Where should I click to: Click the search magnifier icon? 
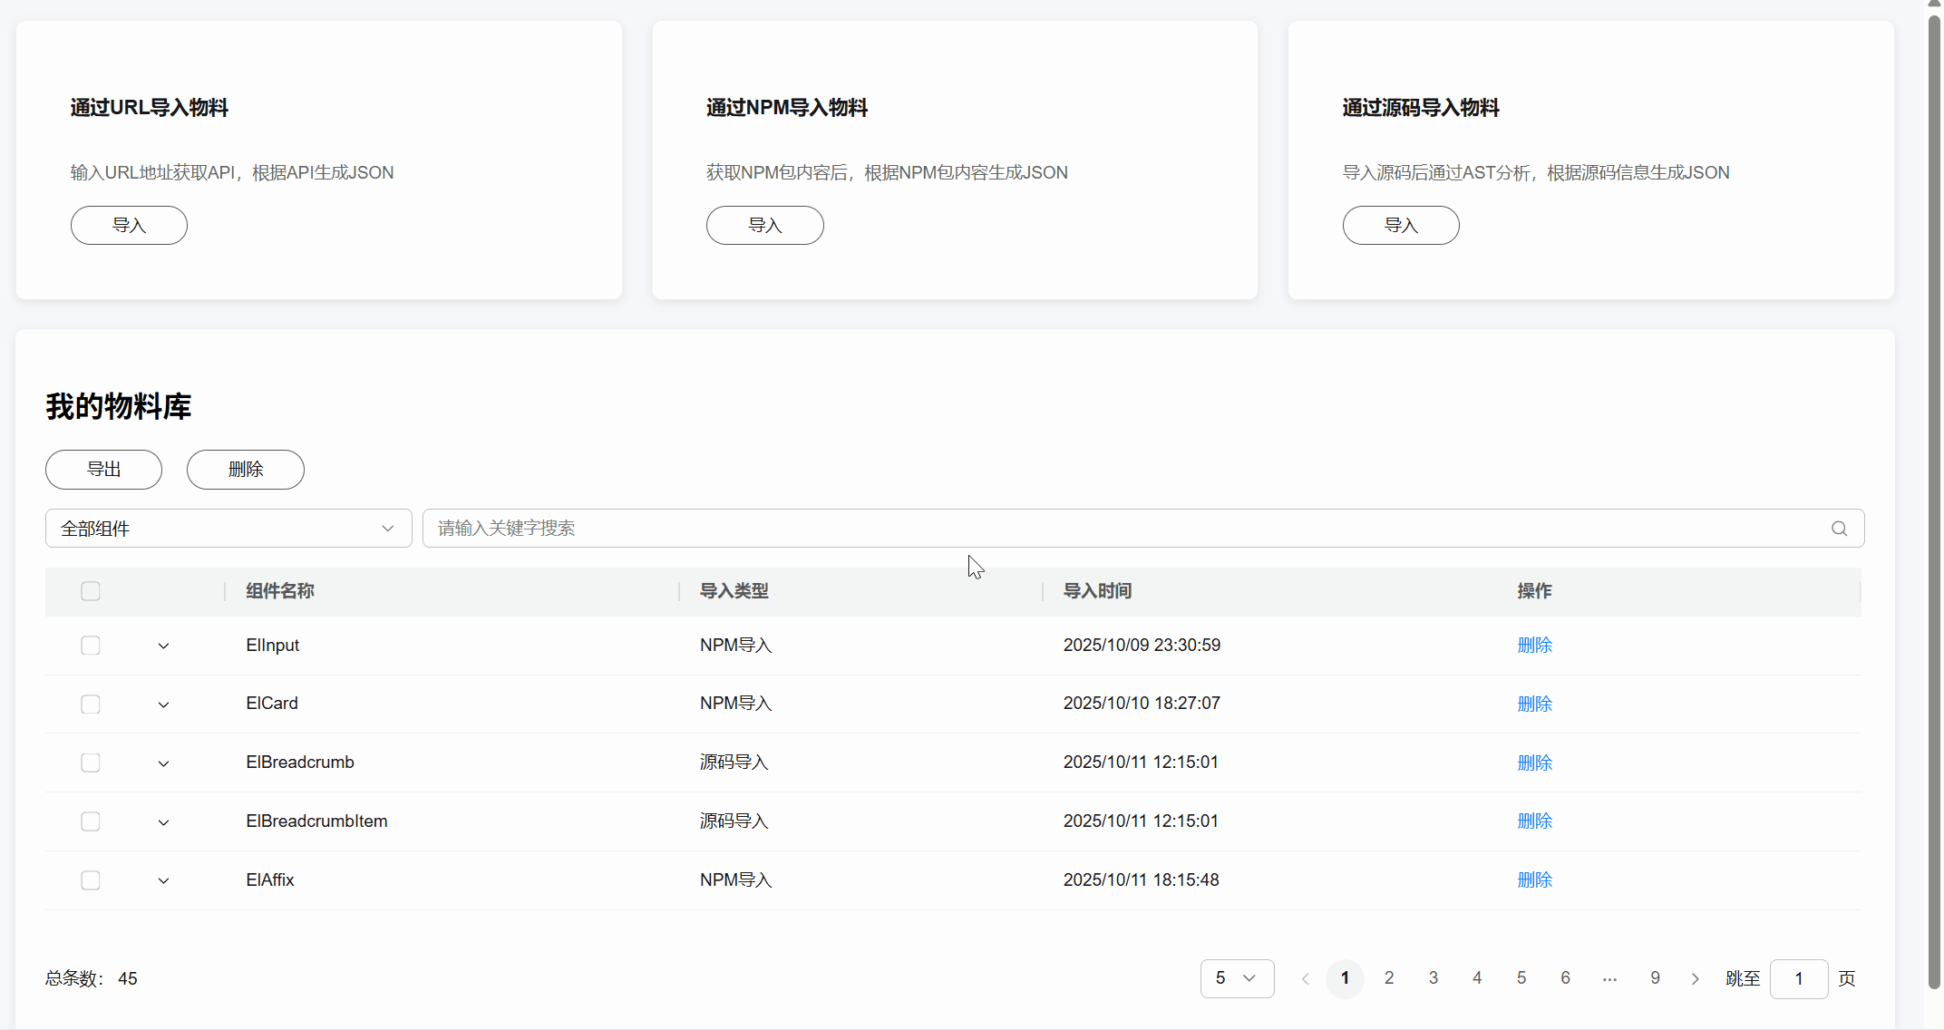pyautogui.click(x=1839, y=529)
